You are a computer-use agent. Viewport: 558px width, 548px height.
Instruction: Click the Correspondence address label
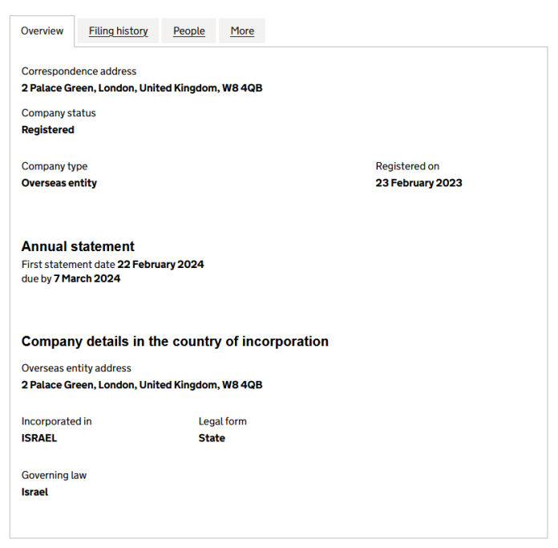click(x=79, y=71)
